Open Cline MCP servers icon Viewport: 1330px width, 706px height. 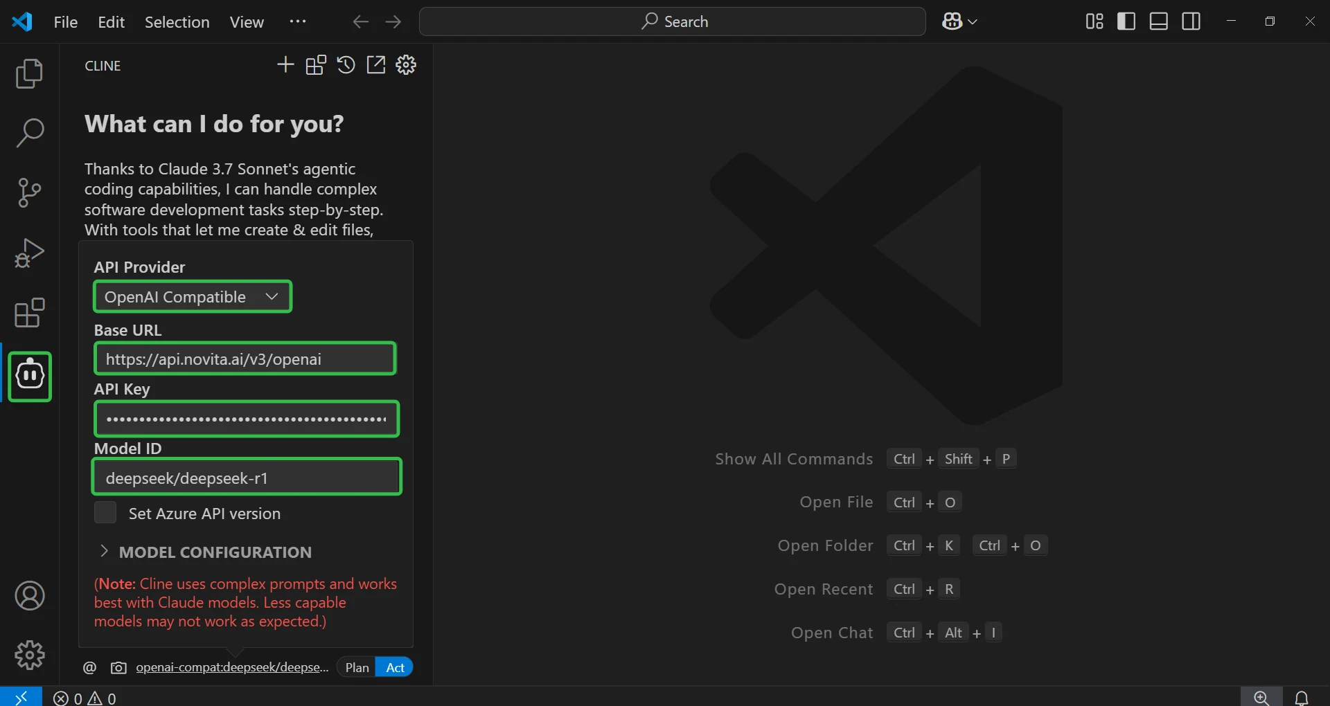tap(316, 65)
